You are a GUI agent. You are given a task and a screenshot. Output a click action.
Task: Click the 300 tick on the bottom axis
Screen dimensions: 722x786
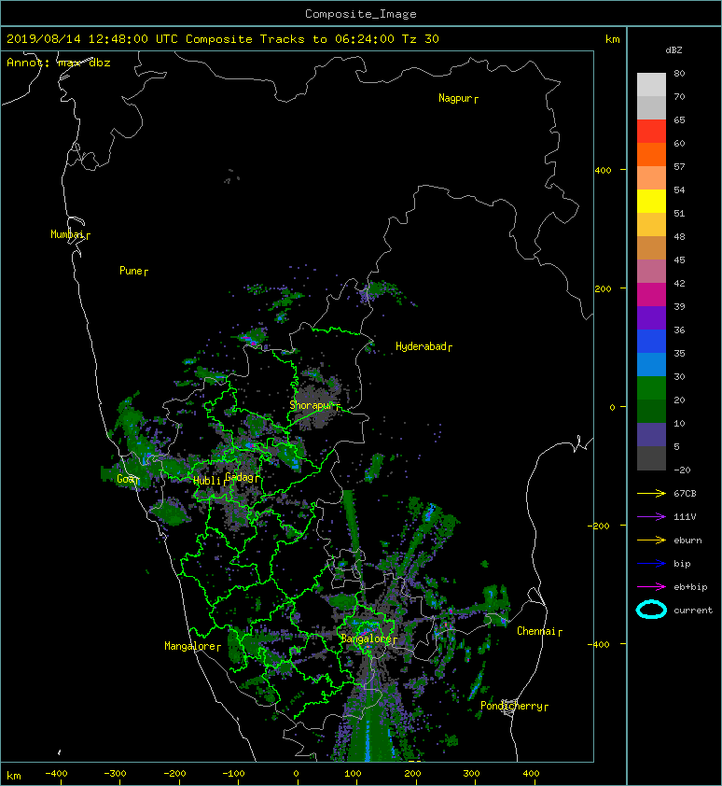(471, 774)
